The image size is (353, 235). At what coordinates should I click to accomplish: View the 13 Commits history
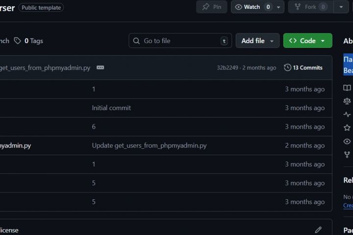point(303,68)
